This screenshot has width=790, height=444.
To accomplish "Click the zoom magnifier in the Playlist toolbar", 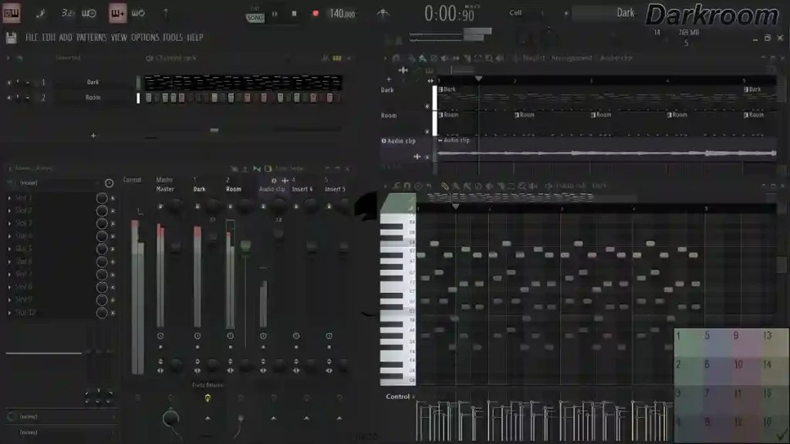I will pyautogui.click(x=489, y=57).
